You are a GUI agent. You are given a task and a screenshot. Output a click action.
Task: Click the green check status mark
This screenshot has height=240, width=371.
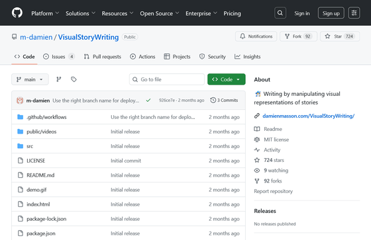pos(148,100)
